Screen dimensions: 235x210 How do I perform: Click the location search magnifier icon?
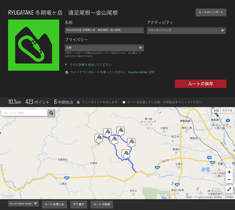pos(51,113)
